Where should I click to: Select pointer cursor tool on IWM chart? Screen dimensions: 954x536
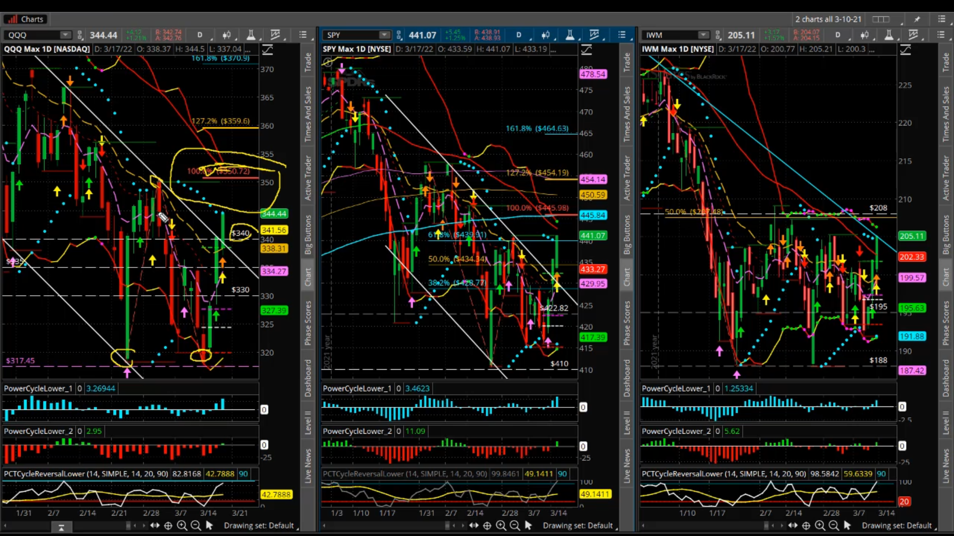click(x=847, y=526)
